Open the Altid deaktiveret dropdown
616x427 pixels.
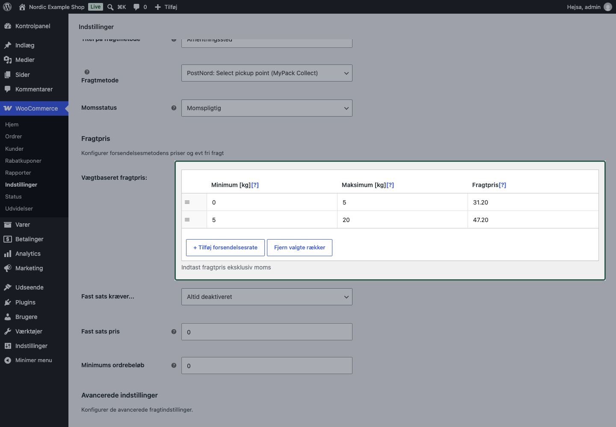(x=267, y=297)
